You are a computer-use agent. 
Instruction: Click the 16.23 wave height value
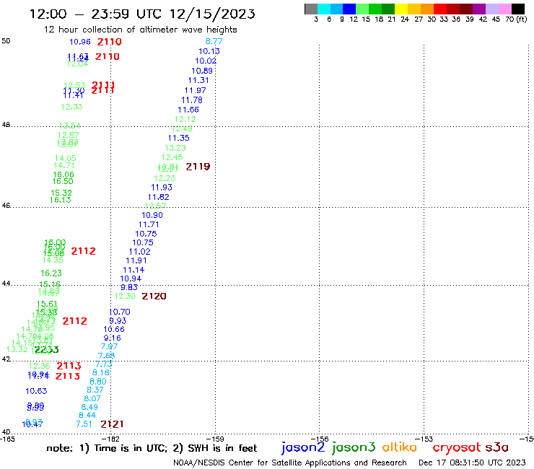[51, 273]
